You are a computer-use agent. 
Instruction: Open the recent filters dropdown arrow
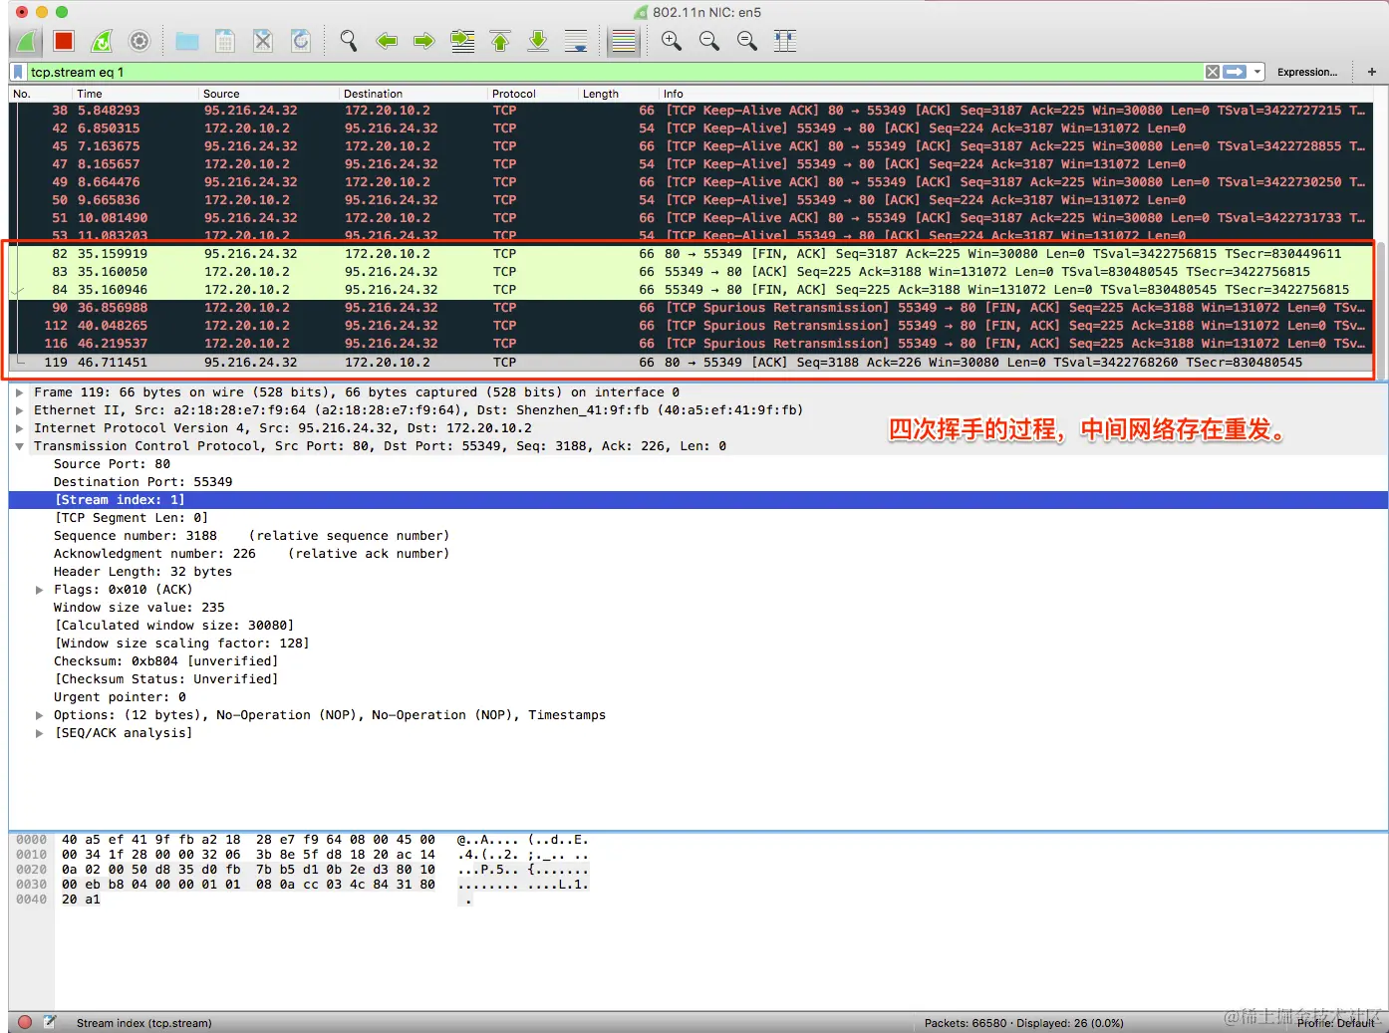coord(1257,72)
